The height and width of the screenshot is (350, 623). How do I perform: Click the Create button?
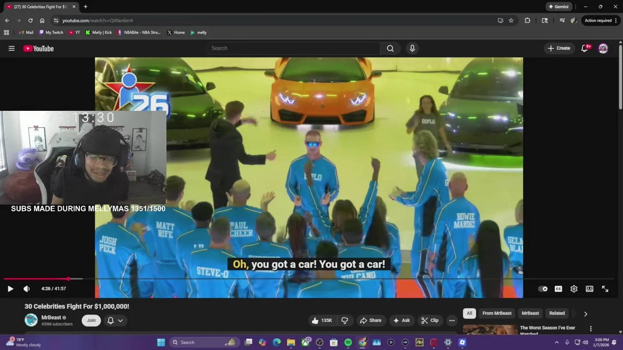(x=559, y=48)
